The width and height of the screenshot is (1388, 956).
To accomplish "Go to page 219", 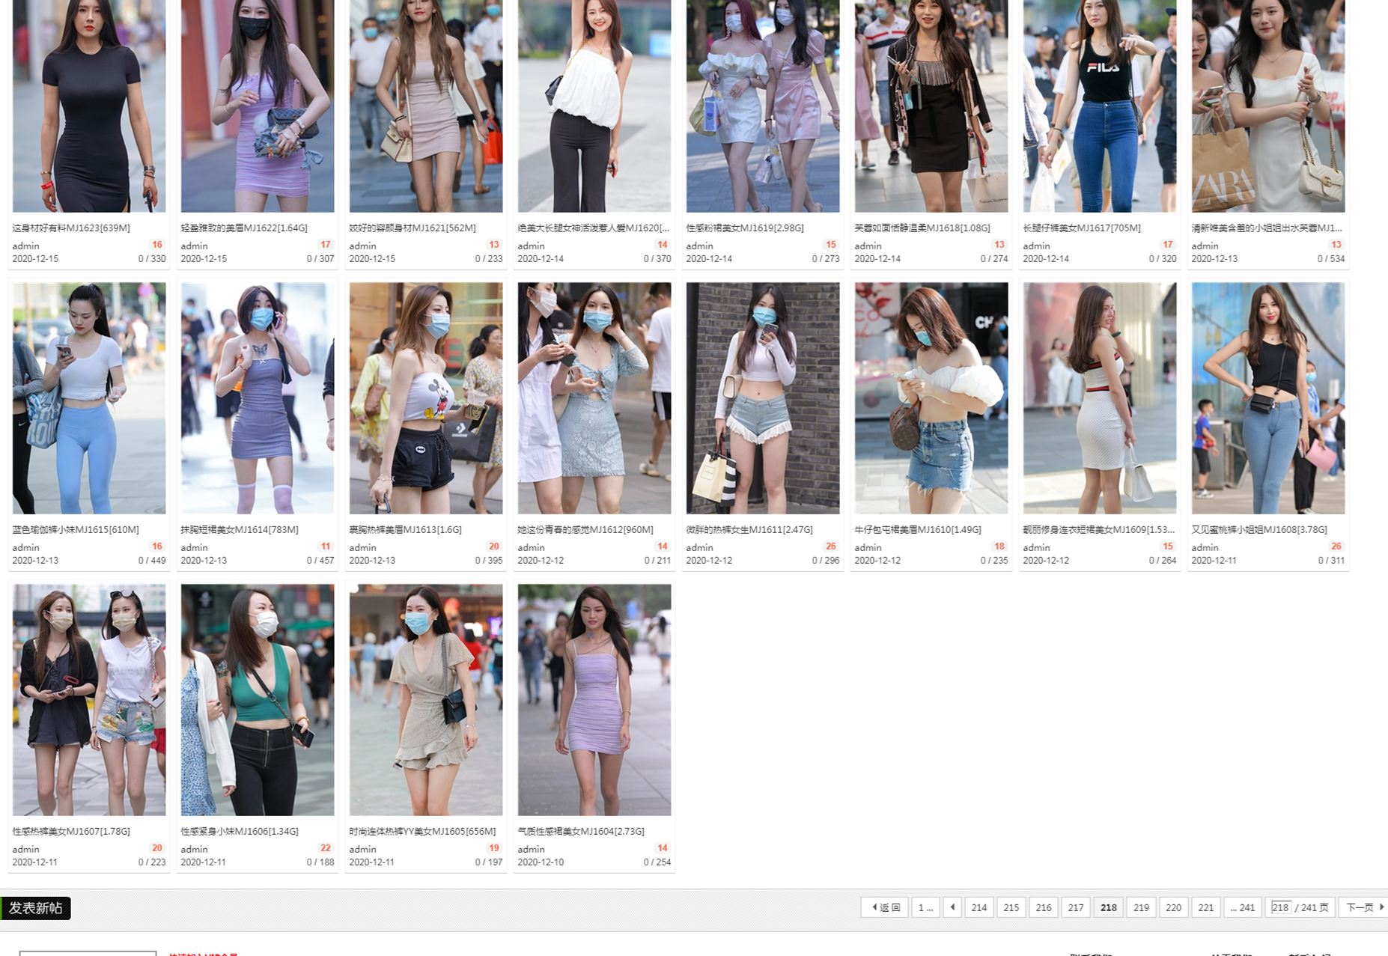I will 1141,907.
